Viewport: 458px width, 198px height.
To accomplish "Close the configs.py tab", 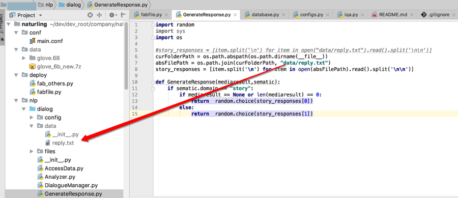I will [327, 15].
